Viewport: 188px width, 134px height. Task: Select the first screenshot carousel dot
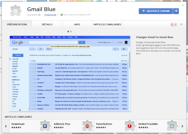pyautogui.click(x=68, y=32)
